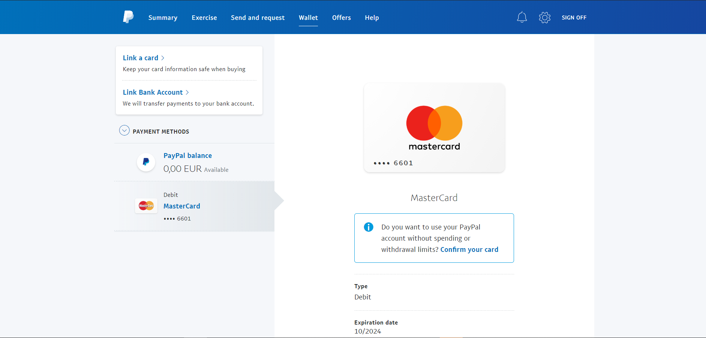Screen dimensions: 706x338
Task: Click the PayPal logo in header
Action: (128, 17)
